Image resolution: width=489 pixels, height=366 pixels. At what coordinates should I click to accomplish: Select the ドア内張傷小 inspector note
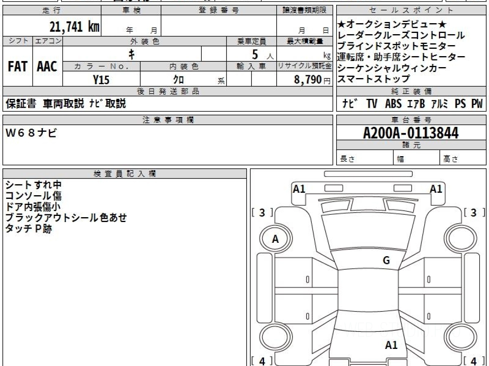click(33, 207)
